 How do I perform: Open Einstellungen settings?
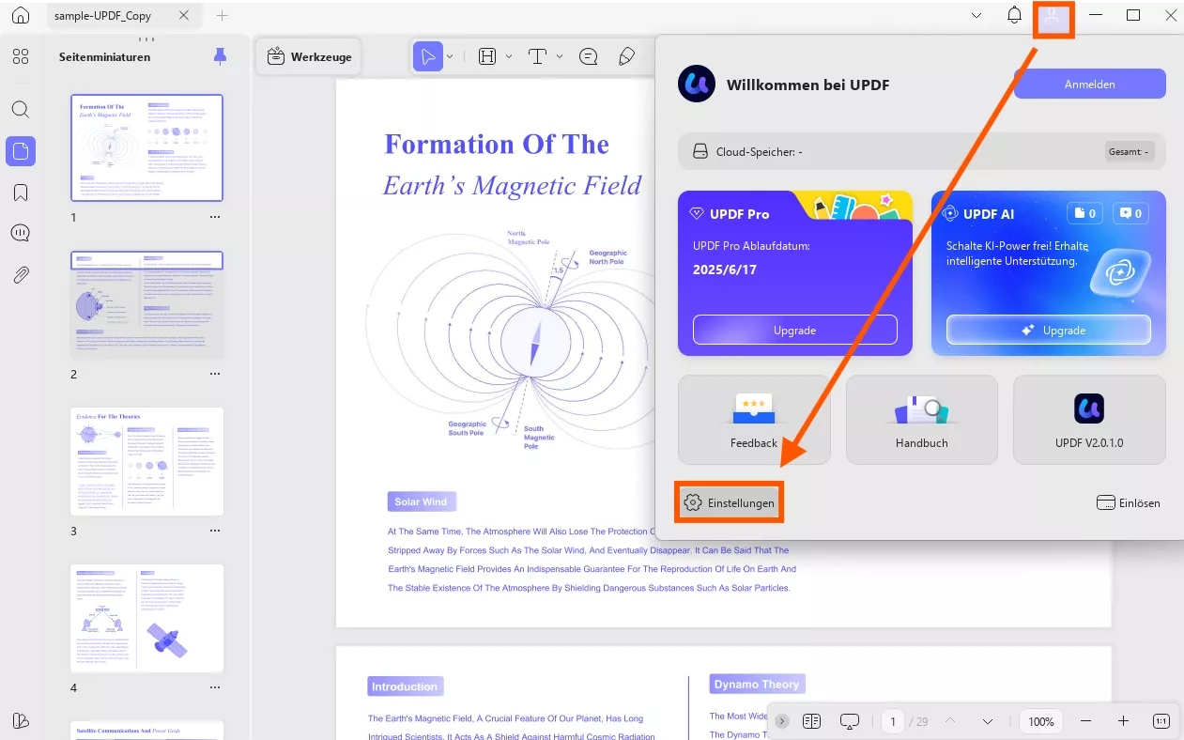(x=730, y=503)
